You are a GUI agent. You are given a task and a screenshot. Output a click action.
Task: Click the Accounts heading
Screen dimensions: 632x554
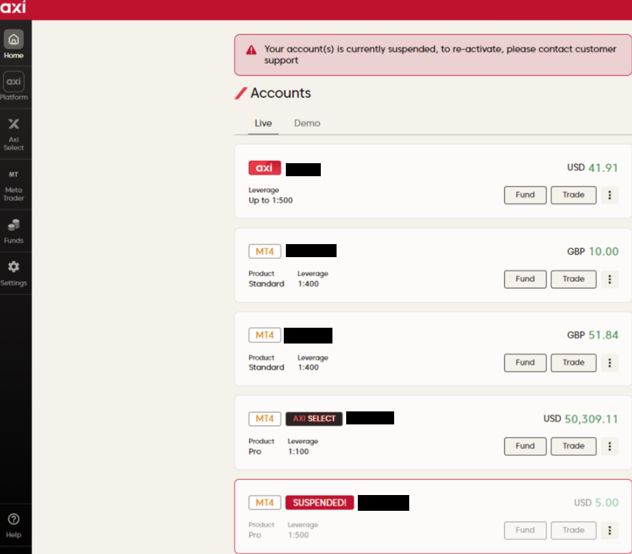tap(280, 93)
